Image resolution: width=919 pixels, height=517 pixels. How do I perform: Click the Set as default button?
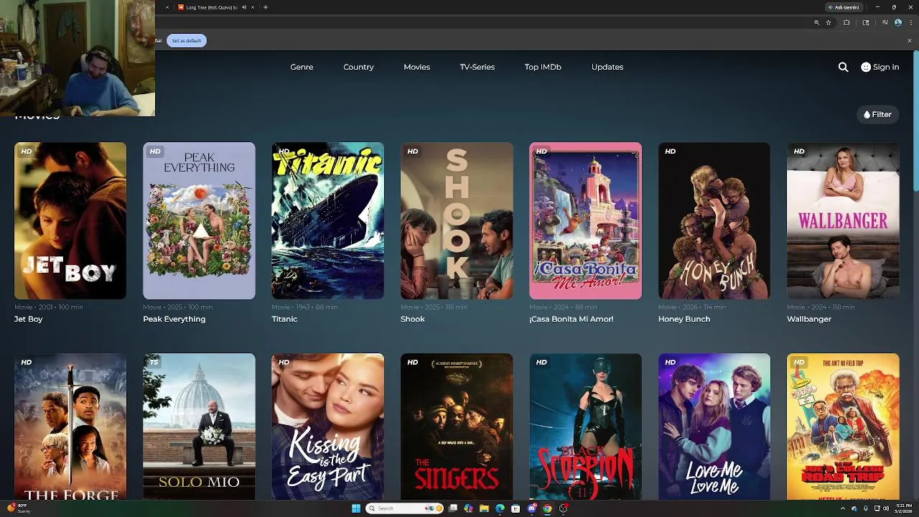coord(187,40)
